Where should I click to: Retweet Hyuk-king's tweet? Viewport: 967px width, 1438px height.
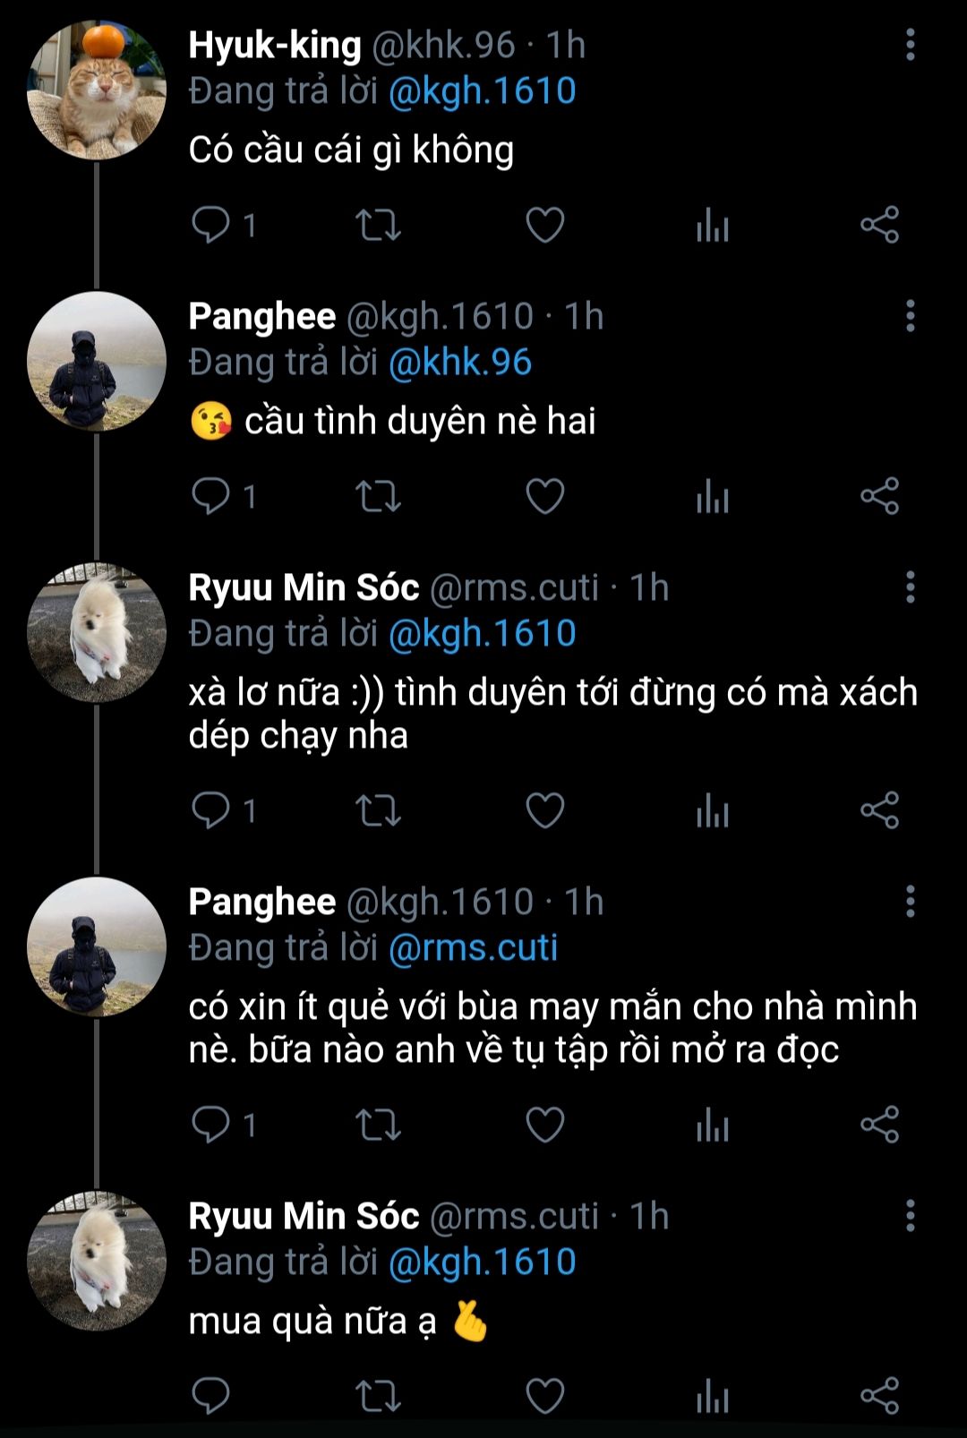(378, 225)
